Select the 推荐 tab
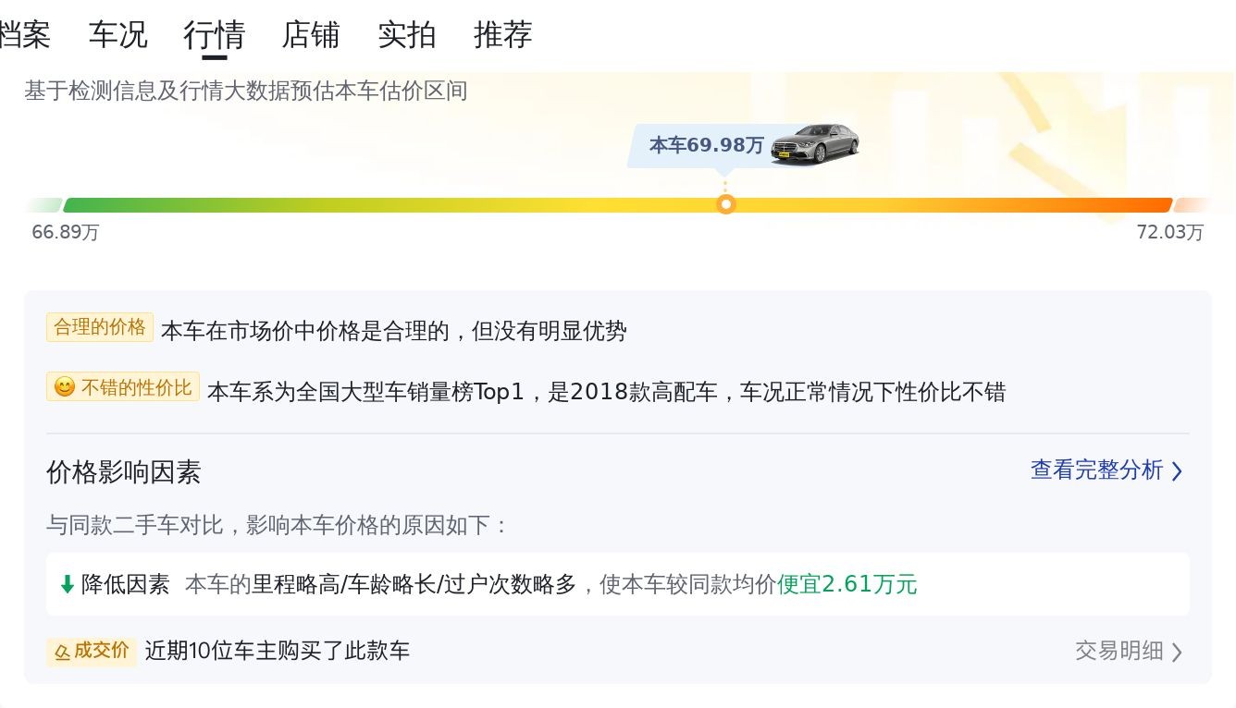Screen dimensions: 1236x708 click(503, 35)
